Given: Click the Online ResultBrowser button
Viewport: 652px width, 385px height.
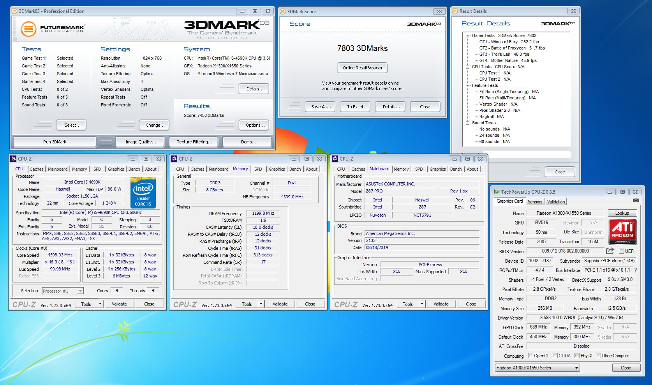Looking at the screenshot, I should [363, 68].
